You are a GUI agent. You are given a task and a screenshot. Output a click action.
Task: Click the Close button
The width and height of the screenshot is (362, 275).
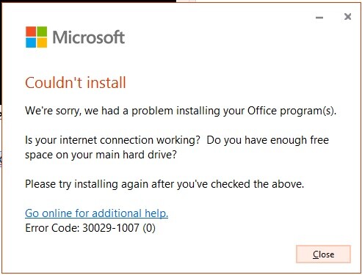tap(323, 254)
